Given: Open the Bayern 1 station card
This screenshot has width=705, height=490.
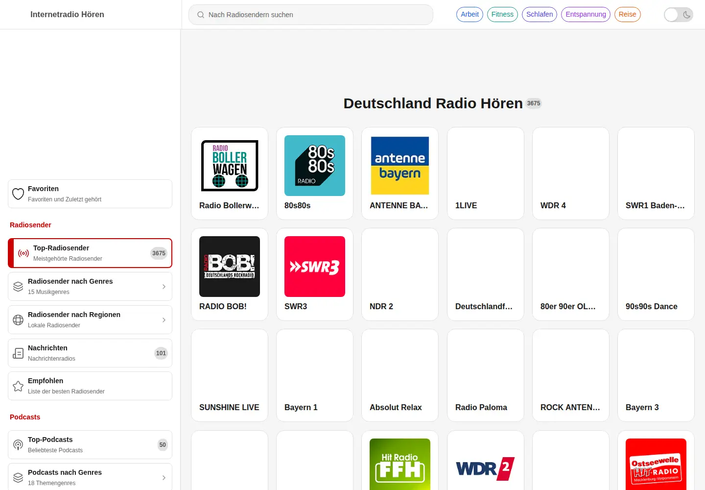Looking at the screenshot, I should [x=315, y=375].
